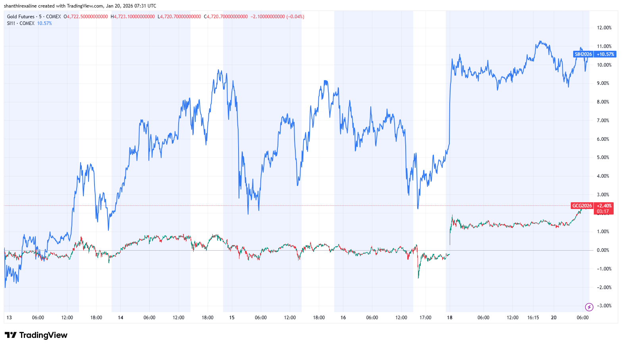Click the date 18 on the time axis
Screen dimensions: 622x347
[x=449, y=318]
